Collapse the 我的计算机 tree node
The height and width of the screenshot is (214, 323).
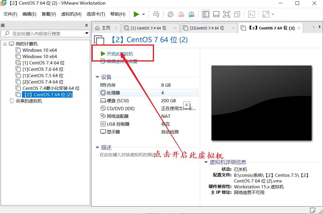[5, 44]
